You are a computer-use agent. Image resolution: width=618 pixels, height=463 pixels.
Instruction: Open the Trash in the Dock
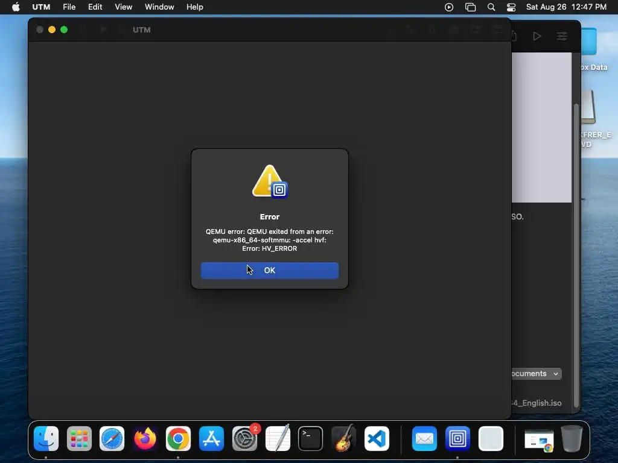pos(572,438)
